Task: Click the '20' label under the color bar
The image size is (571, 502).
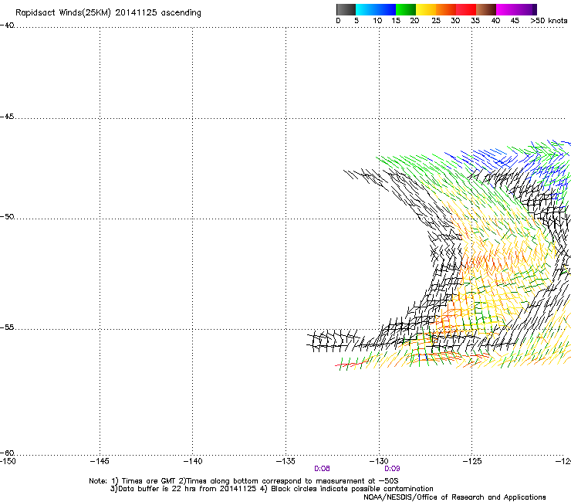Action: [x=414, y=21]
